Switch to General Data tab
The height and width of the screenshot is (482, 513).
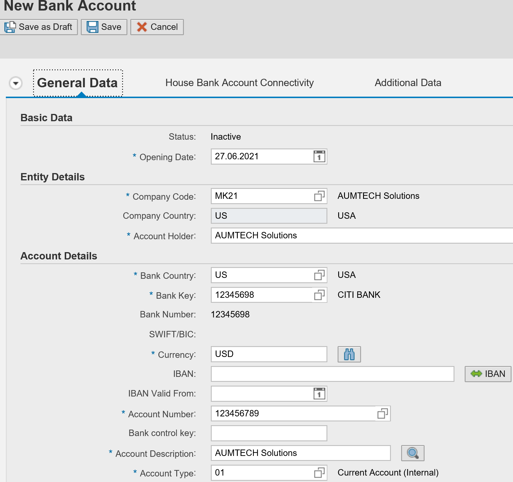point(78,83)
